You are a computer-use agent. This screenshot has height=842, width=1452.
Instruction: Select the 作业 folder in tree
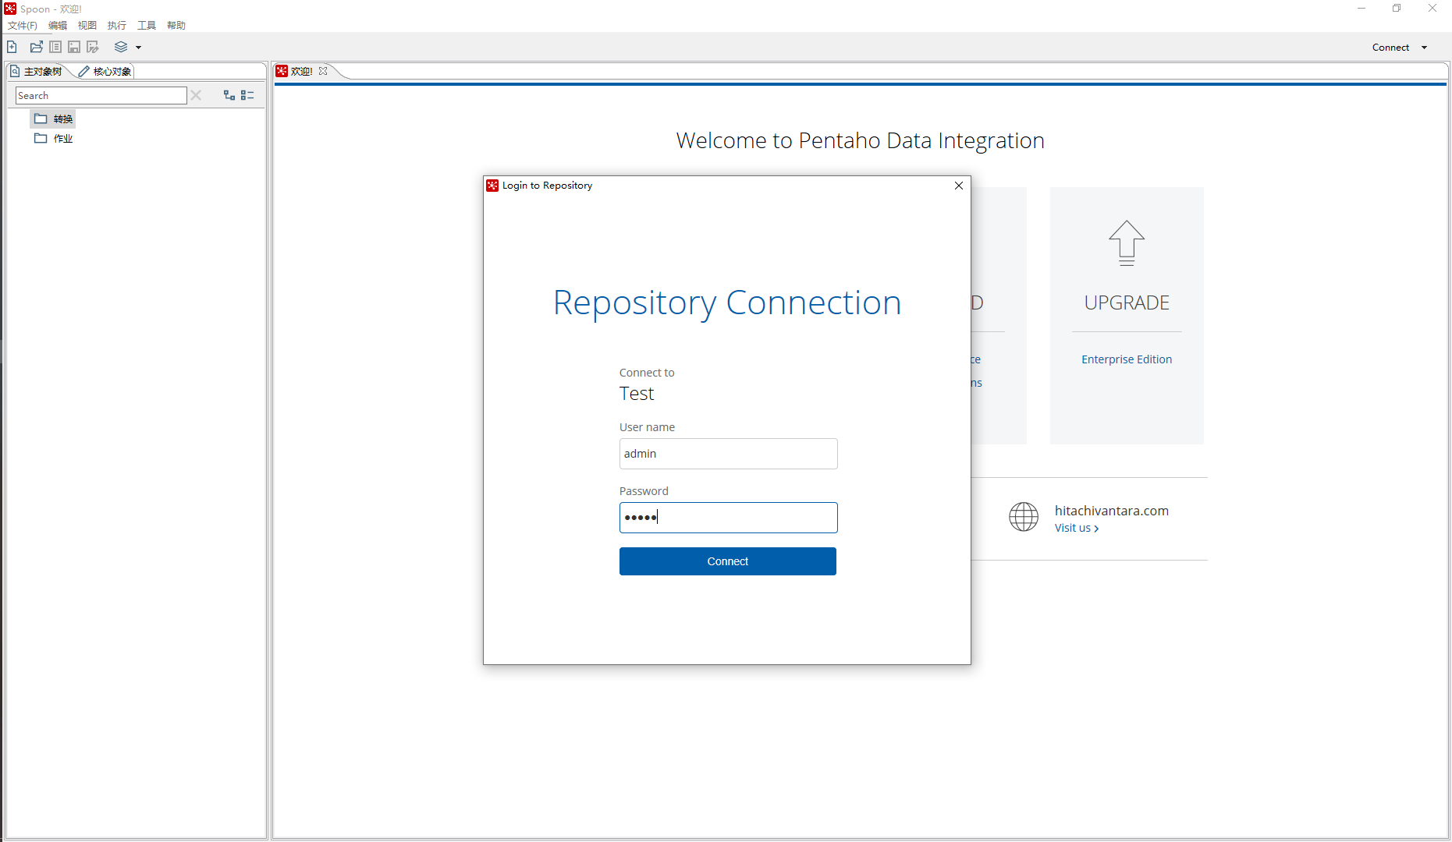click(53, 138)
